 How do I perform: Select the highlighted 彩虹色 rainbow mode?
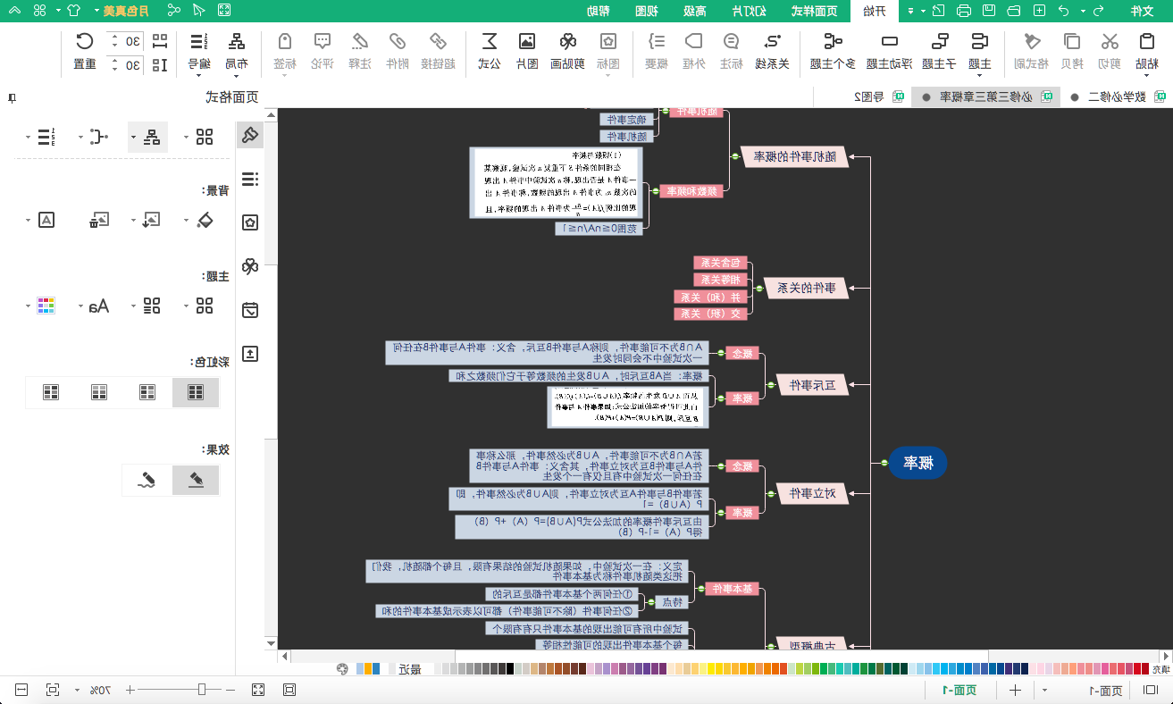[195, 391]
